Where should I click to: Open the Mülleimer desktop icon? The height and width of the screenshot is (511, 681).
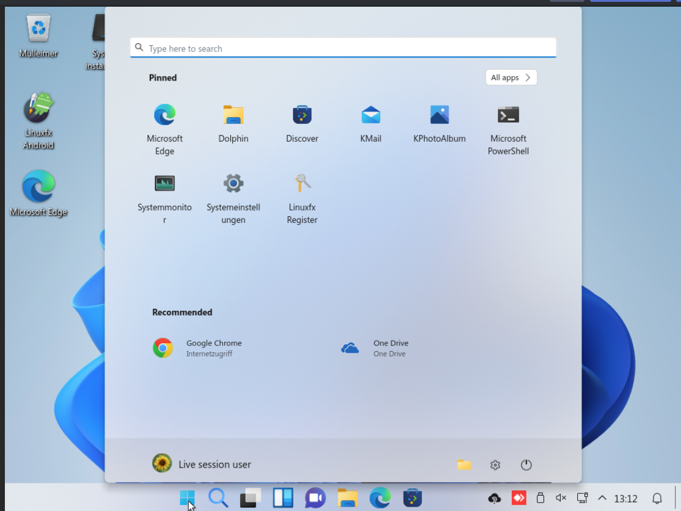click(x=38, y=35)
